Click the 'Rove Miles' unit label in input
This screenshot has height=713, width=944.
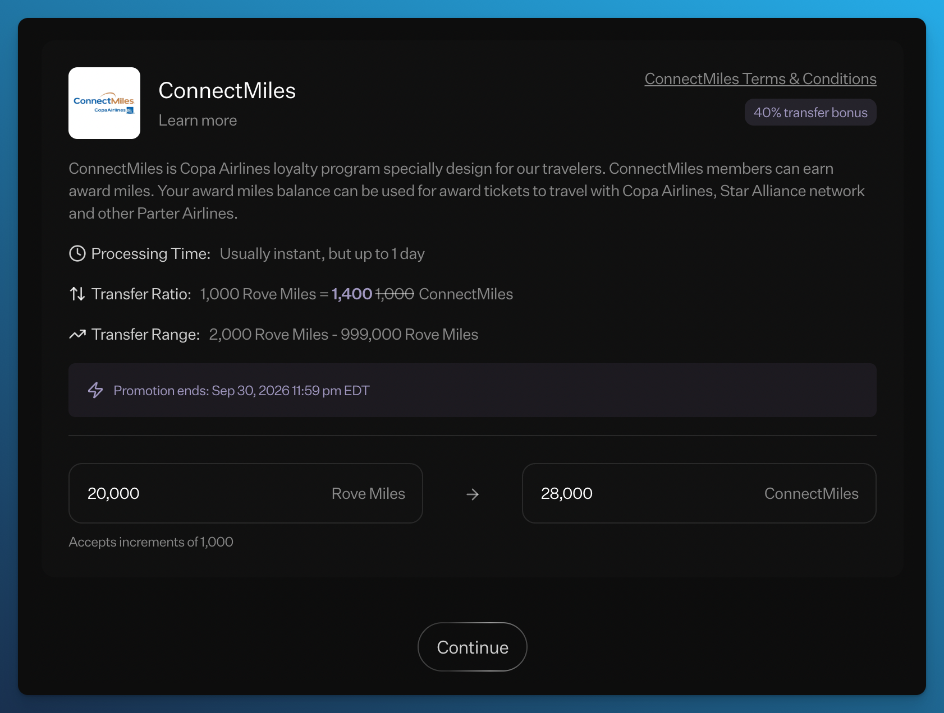(x=368, y=494)
